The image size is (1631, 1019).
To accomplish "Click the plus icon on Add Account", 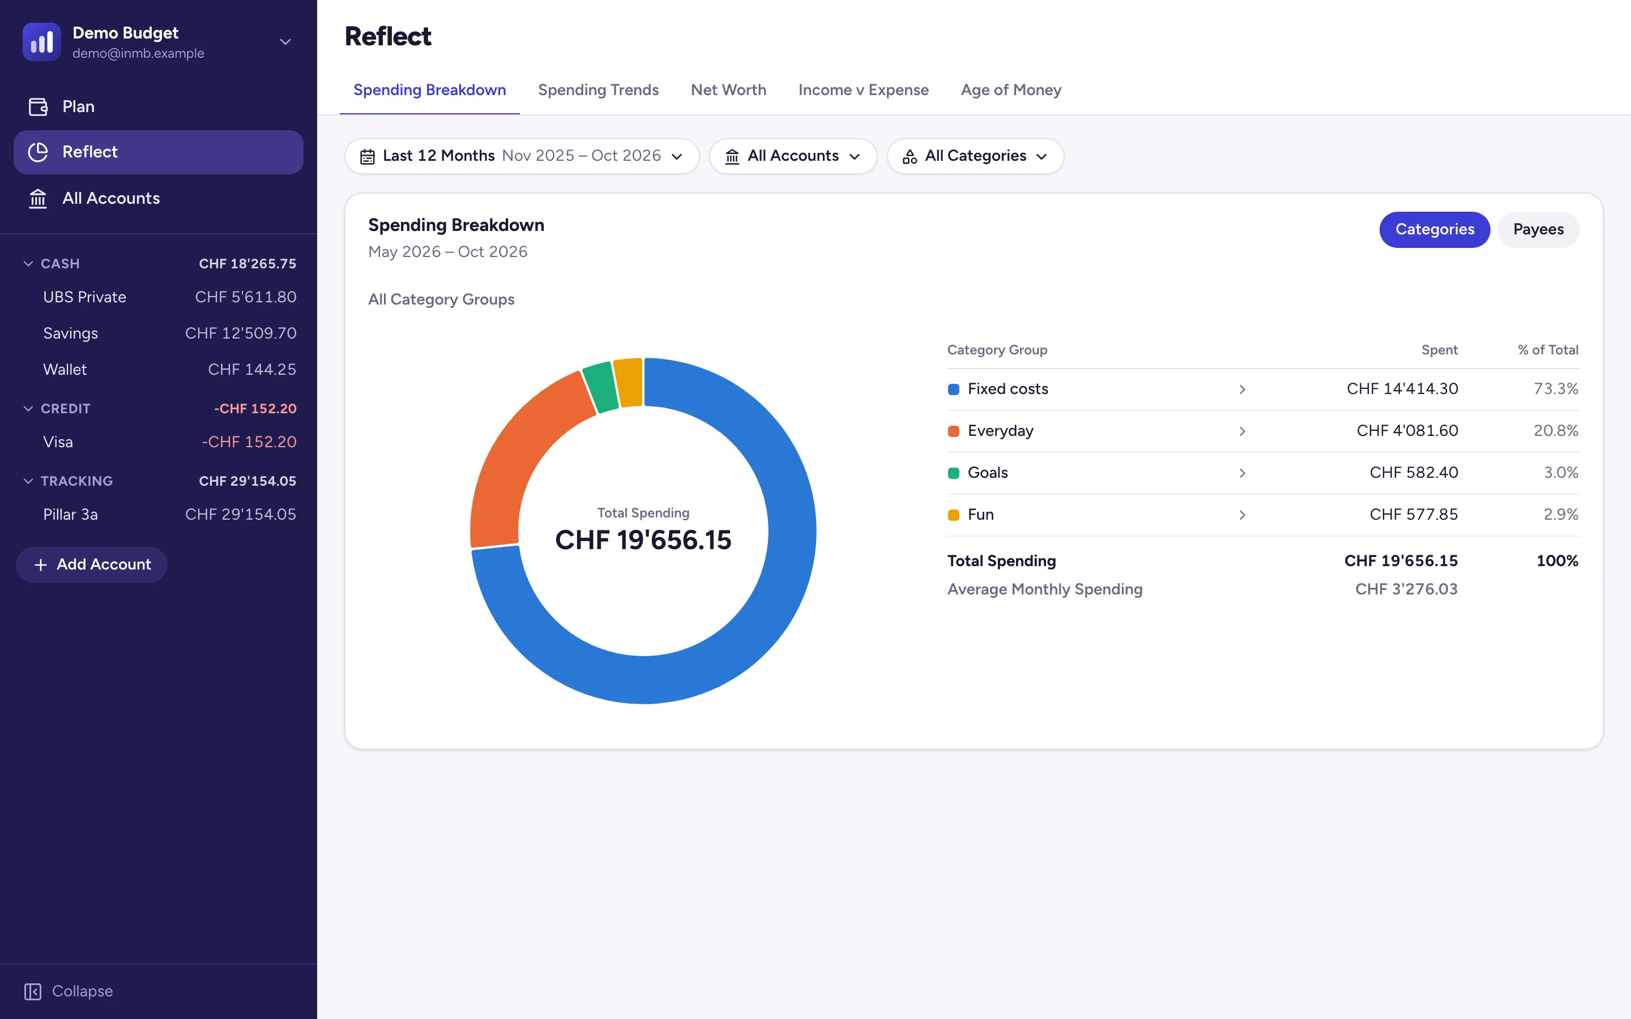I will coord(40,565).
